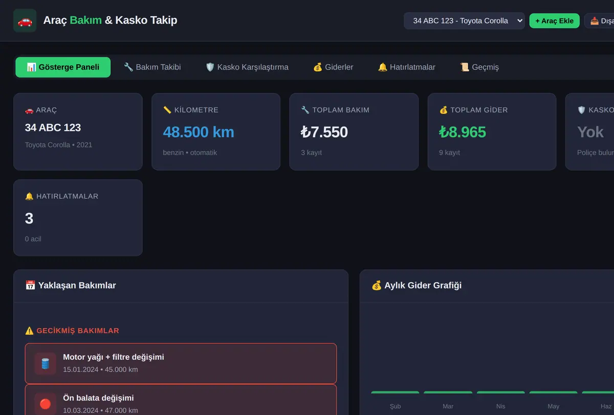The height and width of the screenshot is (415, 614).
Task: Select the Gösterge Paneli tab
Action: 63,67
